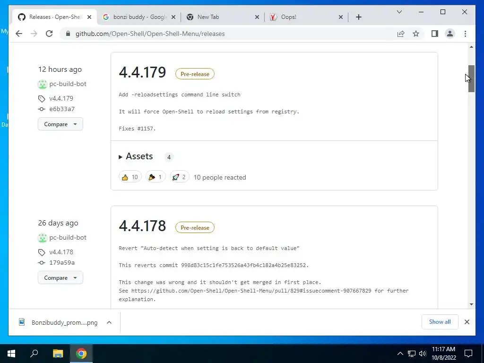Click the Chrome taskbar icon
Viewport: 484px width, 363px height.
[81, 354]
